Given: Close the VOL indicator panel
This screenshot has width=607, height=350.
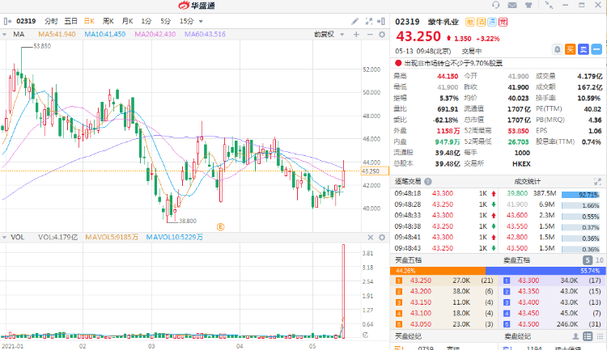Looking at the screenshot, I should click(x=371, y=238).
